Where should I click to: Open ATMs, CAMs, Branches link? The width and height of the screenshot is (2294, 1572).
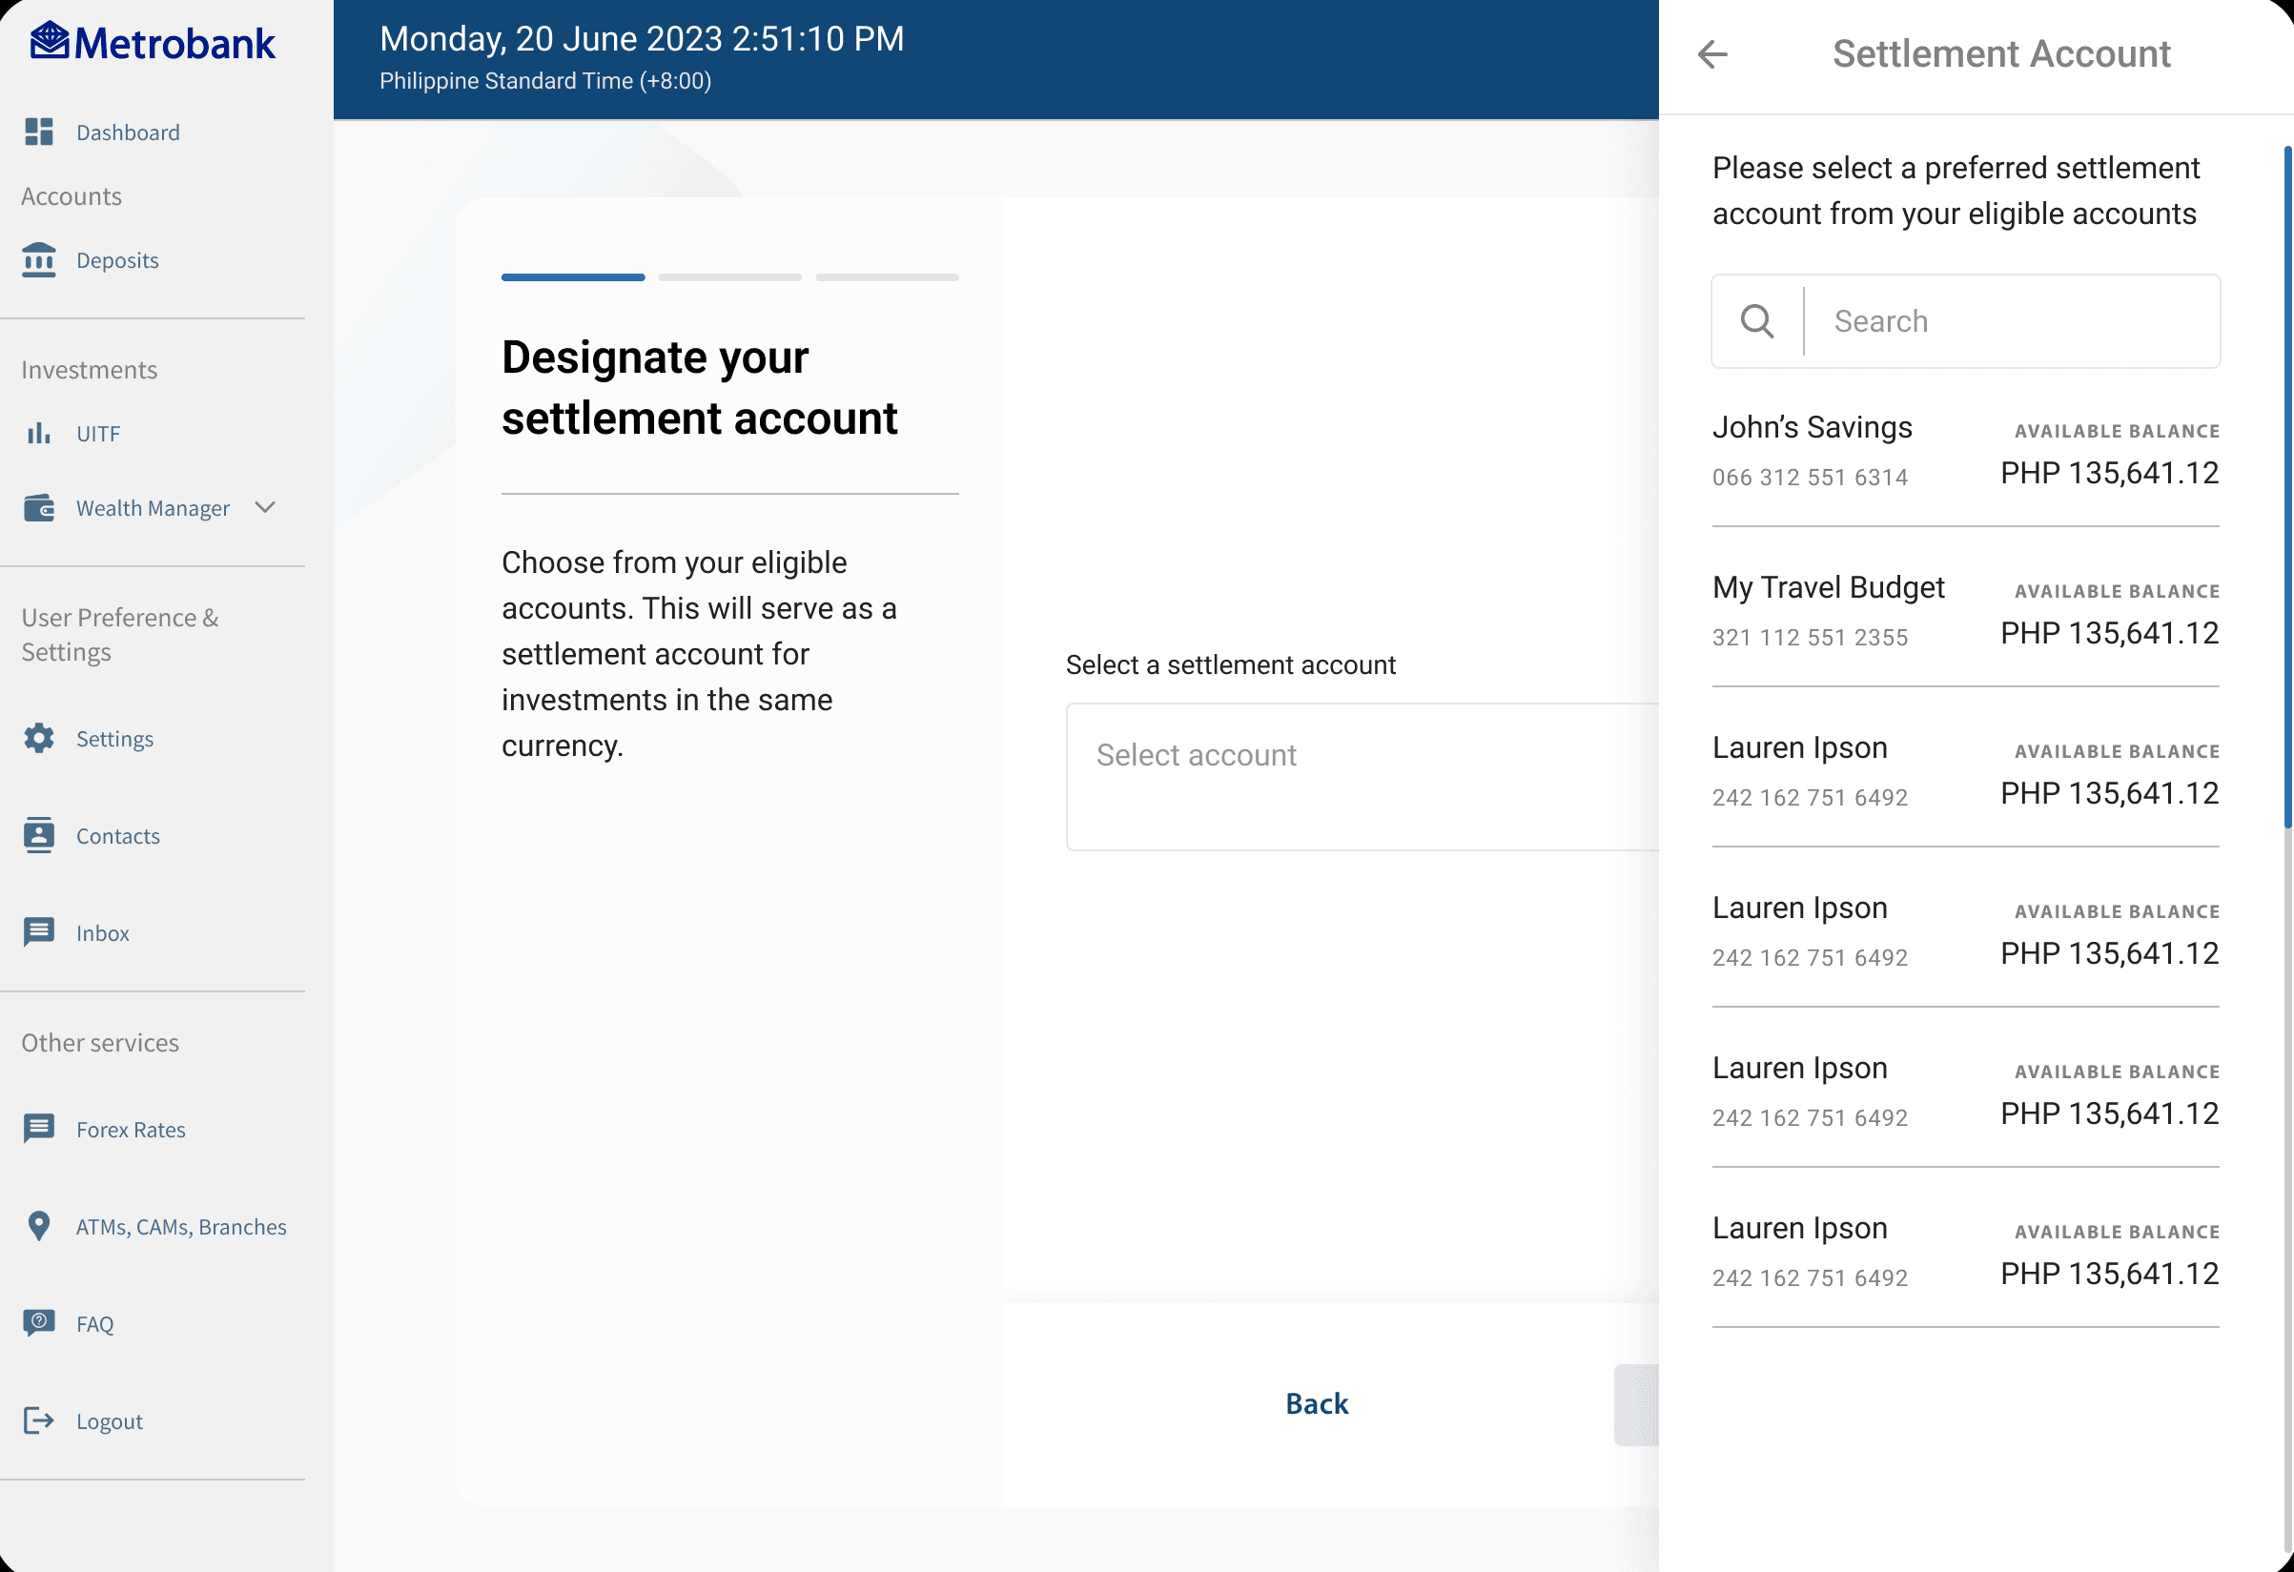pos(181,1226)
